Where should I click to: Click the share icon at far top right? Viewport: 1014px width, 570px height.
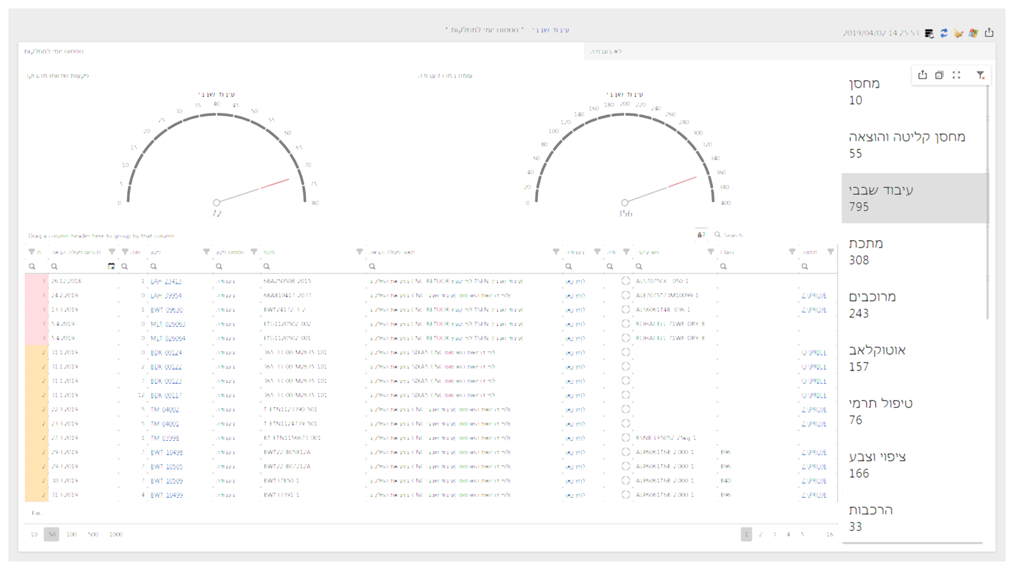tap(989, 33)
